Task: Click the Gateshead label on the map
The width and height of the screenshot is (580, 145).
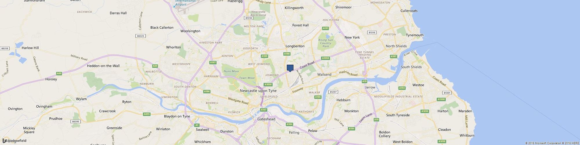Action: click(x=266, y=119)
